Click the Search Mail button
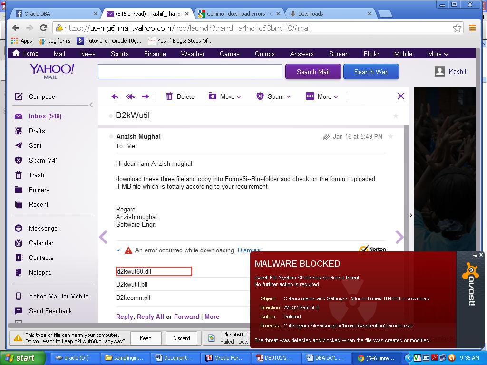Screen dimensions: 487x365 pos(312,72)
